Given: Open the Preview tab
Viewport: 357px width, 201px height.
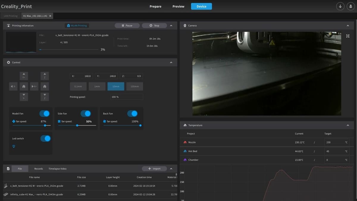Looking at the screenshot, I should [178, 6].
